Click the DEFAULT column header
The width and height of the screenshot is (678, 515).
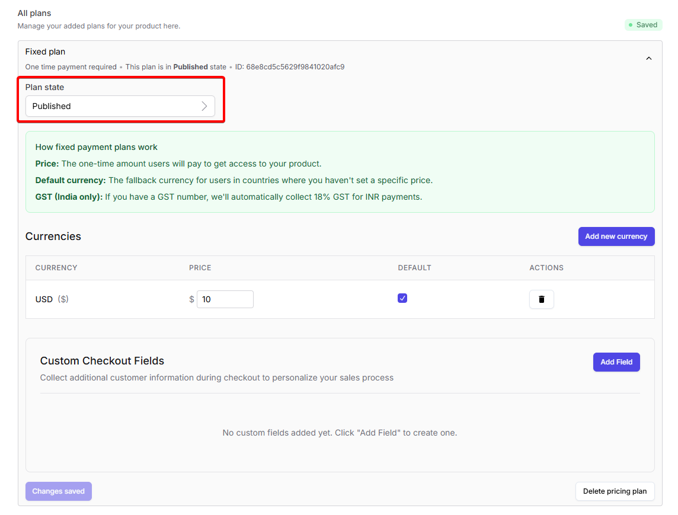point(414,268)
